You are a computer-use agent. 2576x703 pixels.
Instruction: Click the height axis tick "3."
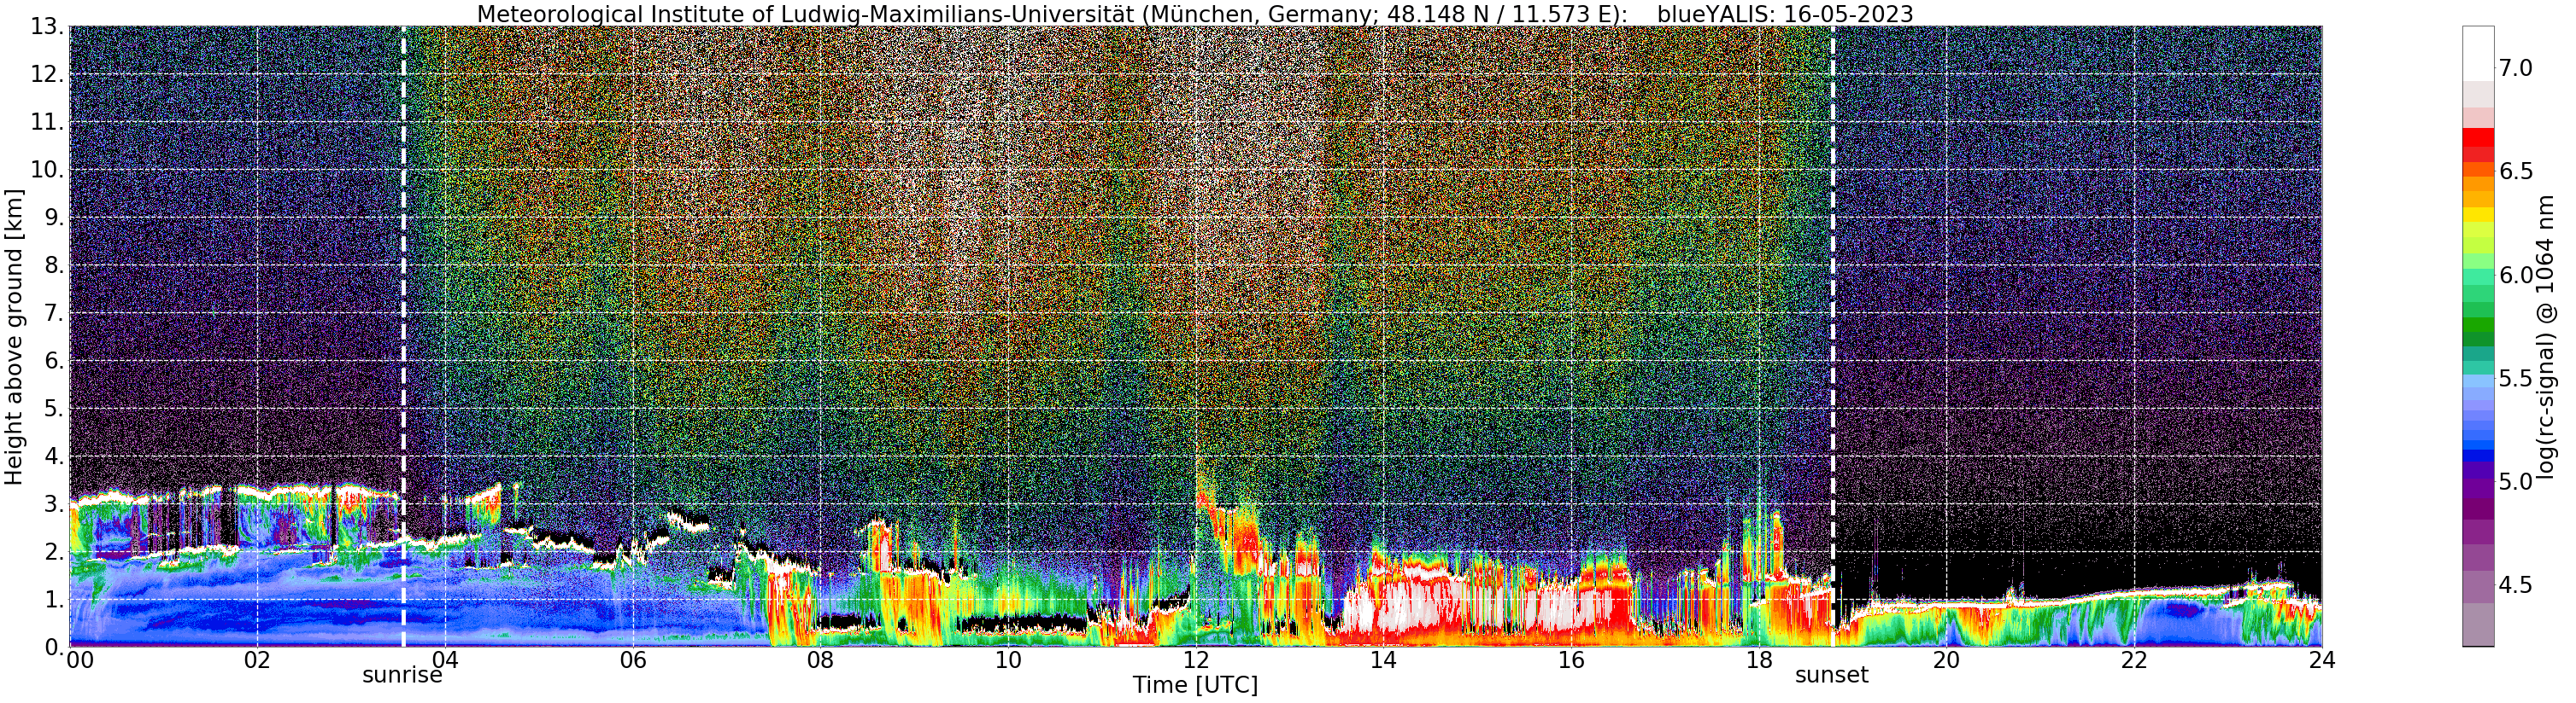pyautogui.click(x=54, y=504)
